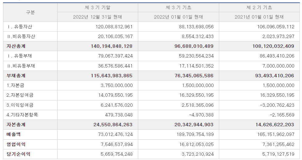Select value 79,067,397,424
This screenshot has width=302, height=160.
(115, 56)
